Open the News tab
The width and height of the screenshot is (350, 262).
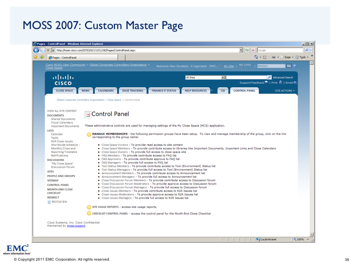point(85,91)
